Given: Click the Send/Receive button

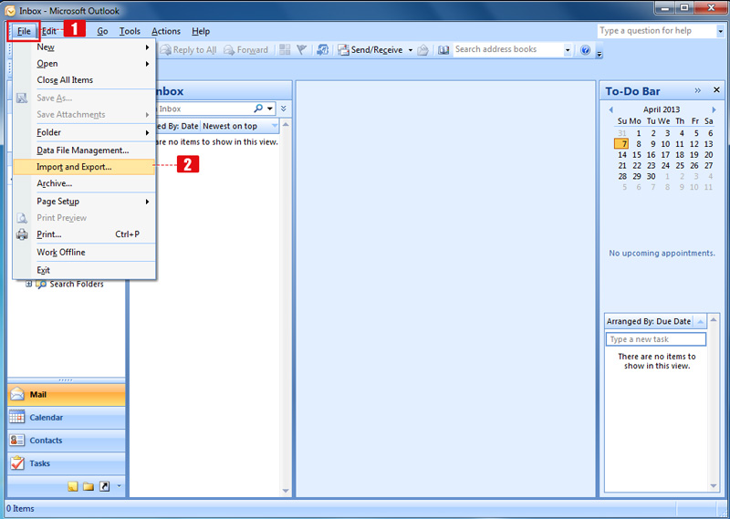Looking at the screenshot, I should pos(370,50).
